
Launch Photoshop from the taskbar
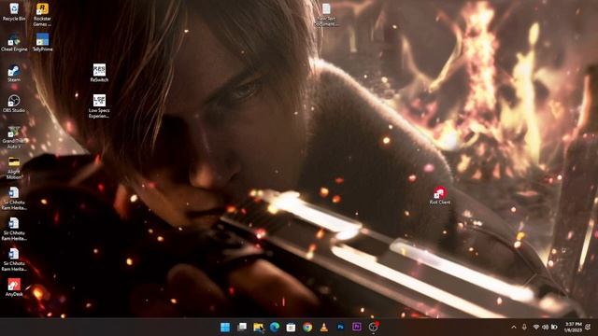click(340, 328)
